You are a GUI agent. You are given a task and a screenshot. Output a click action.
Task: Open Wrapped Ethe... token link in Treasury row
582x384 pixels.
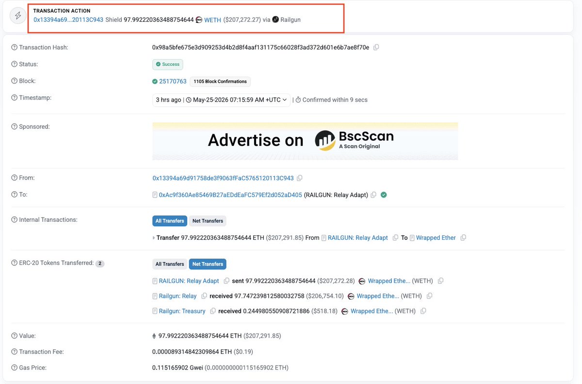[x=372, y=311]
